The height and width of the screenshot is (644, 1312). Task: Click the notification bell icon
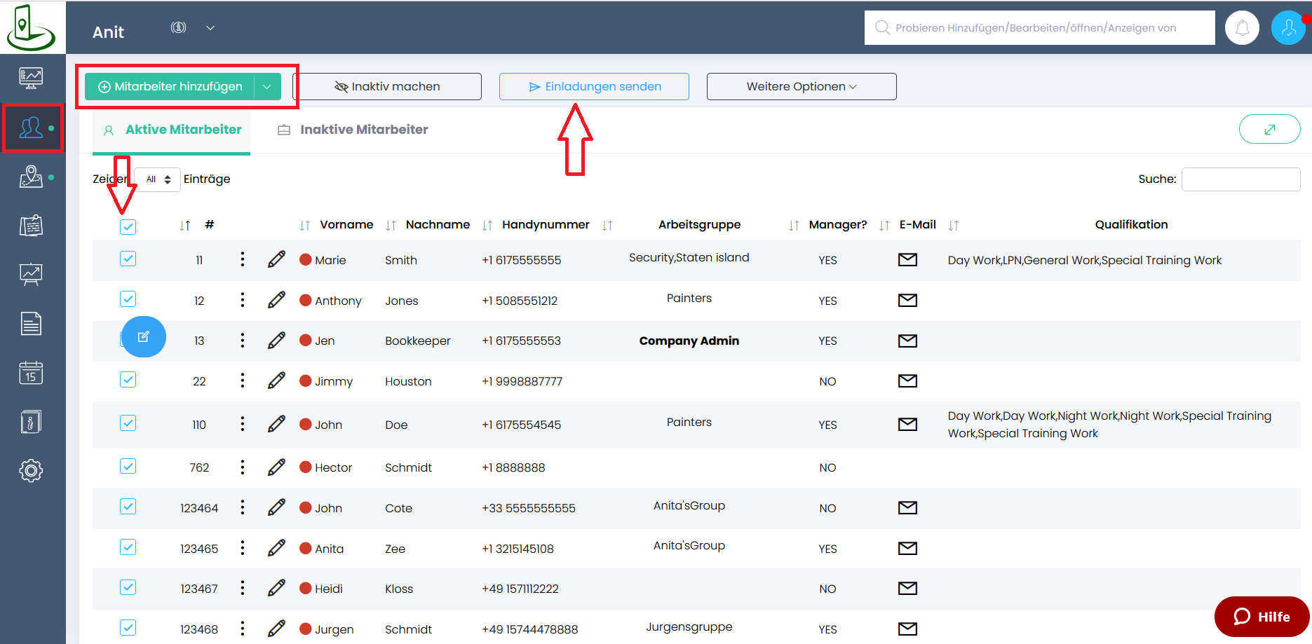coord(1242,28)
